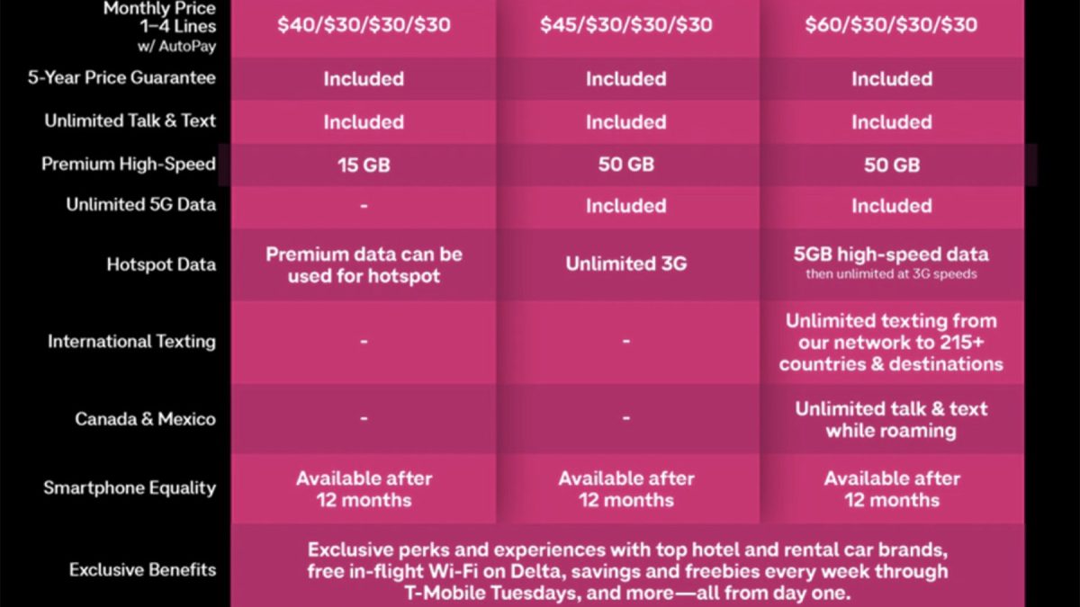Click the "Unlimited texting from our network" cell
Viewport: 1080px width, 607px height.
point(891,342)
